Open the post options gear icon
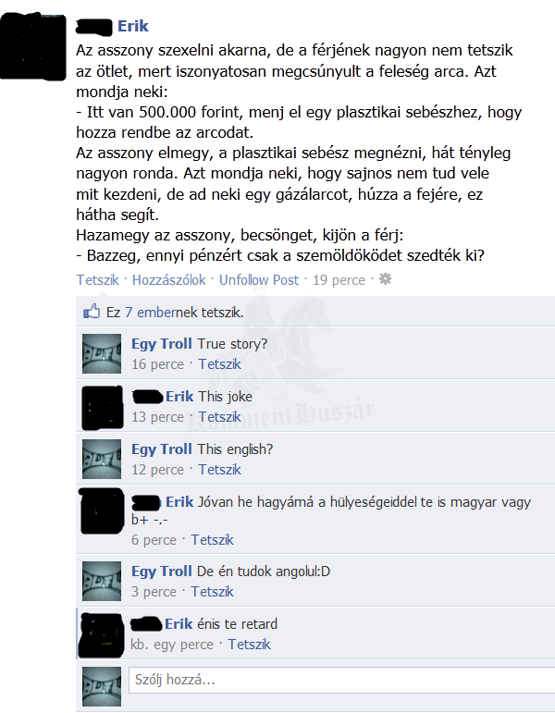The height and width of the screenshot is (713, 555). click(x=386, y=279)
